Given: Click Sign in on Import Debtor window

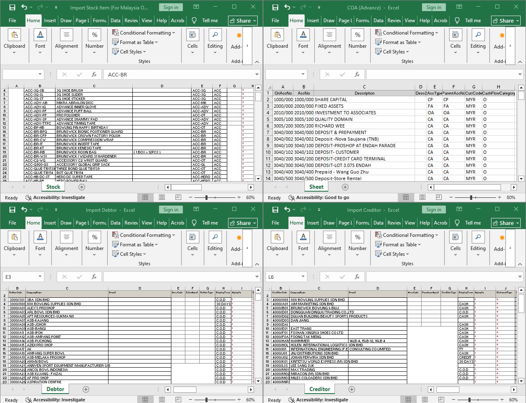Looking at the screenshot, I should coord(171,210).
